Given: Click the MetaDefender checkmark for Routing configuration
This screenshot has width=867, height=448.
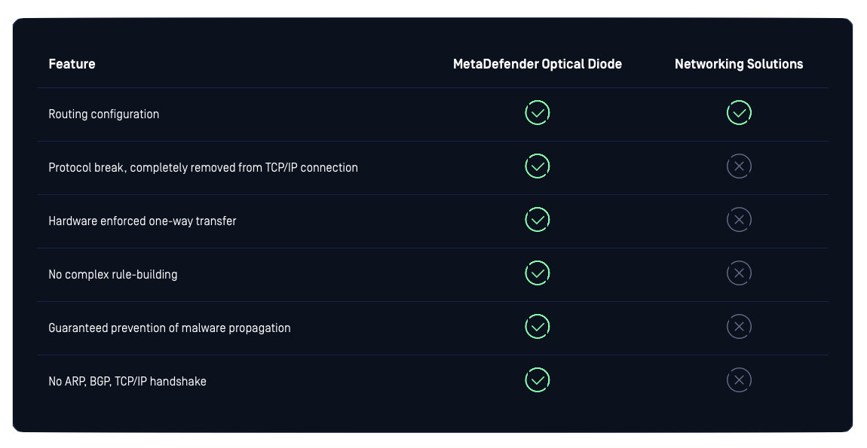Looking at the screenshot, I should [x=537, y=113].
